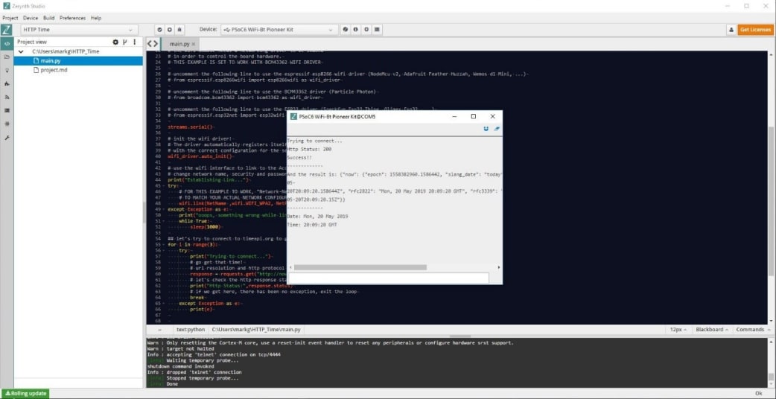This screenshot has width=776, height=399.
Task: Collapse the C:\Users\markg\HTTP_Time folder
Action: point(21,51)
